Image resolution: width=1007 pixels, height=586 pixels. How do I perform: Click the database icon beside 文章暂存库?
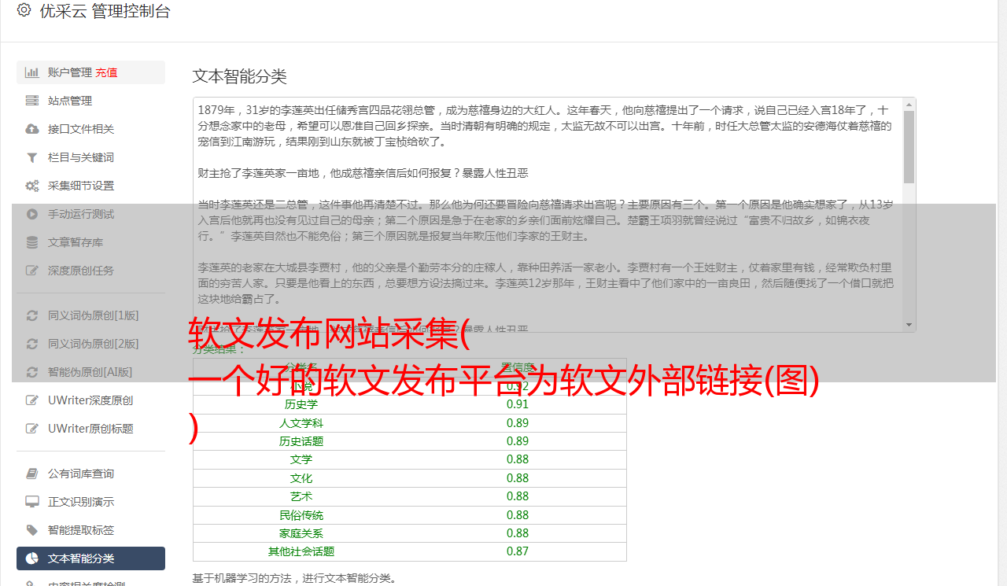[32, 242]
